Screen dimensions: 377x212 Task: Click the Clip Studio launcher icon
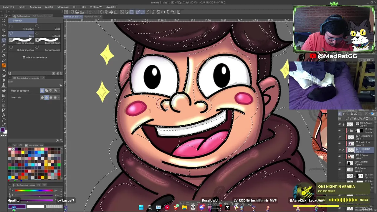point(66,12)
